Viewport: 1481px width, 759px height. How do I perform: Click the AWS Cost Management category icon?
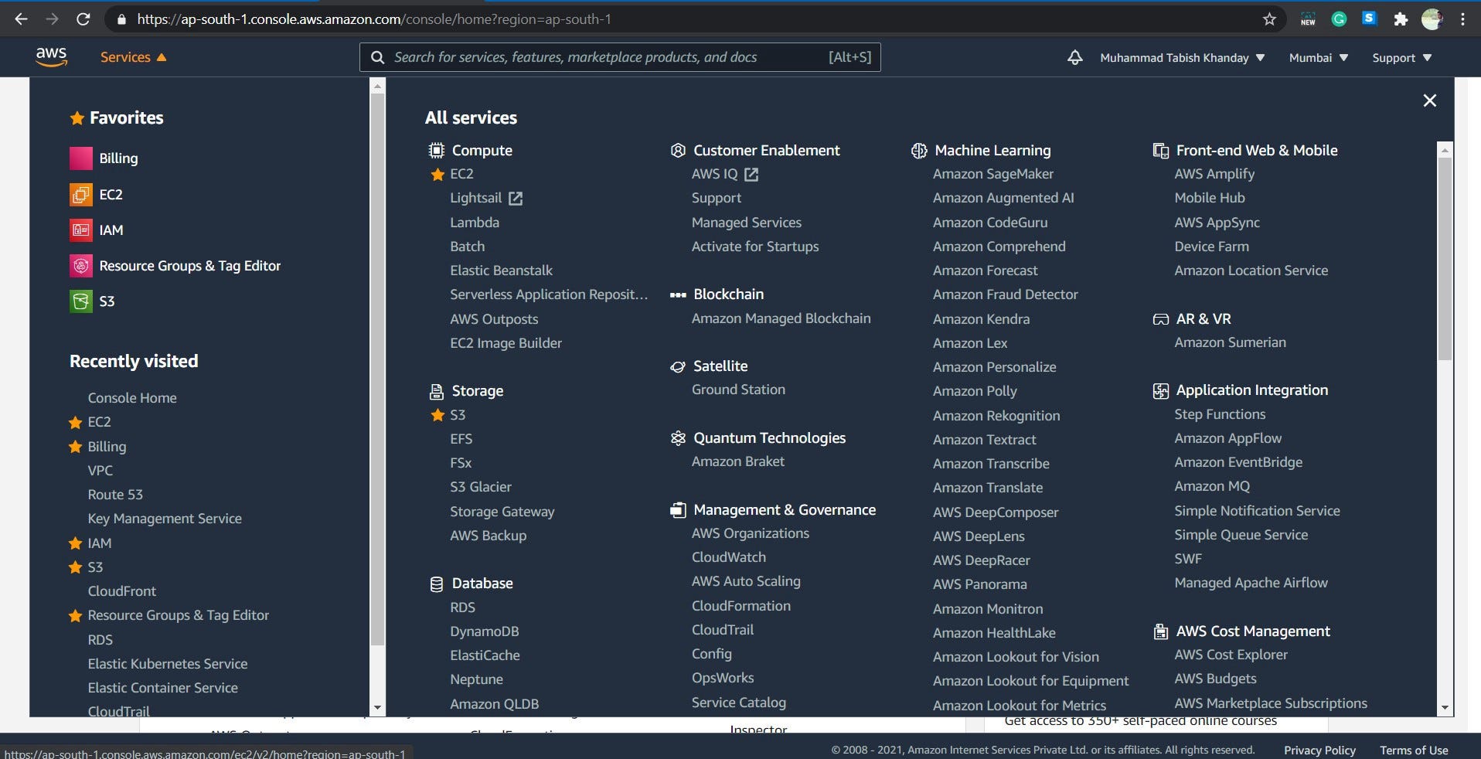[1160, 631]
